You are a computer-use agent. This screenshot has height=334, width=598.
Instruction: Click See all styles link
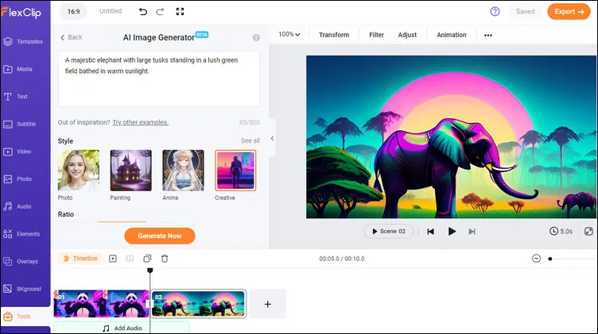[250, 140]
